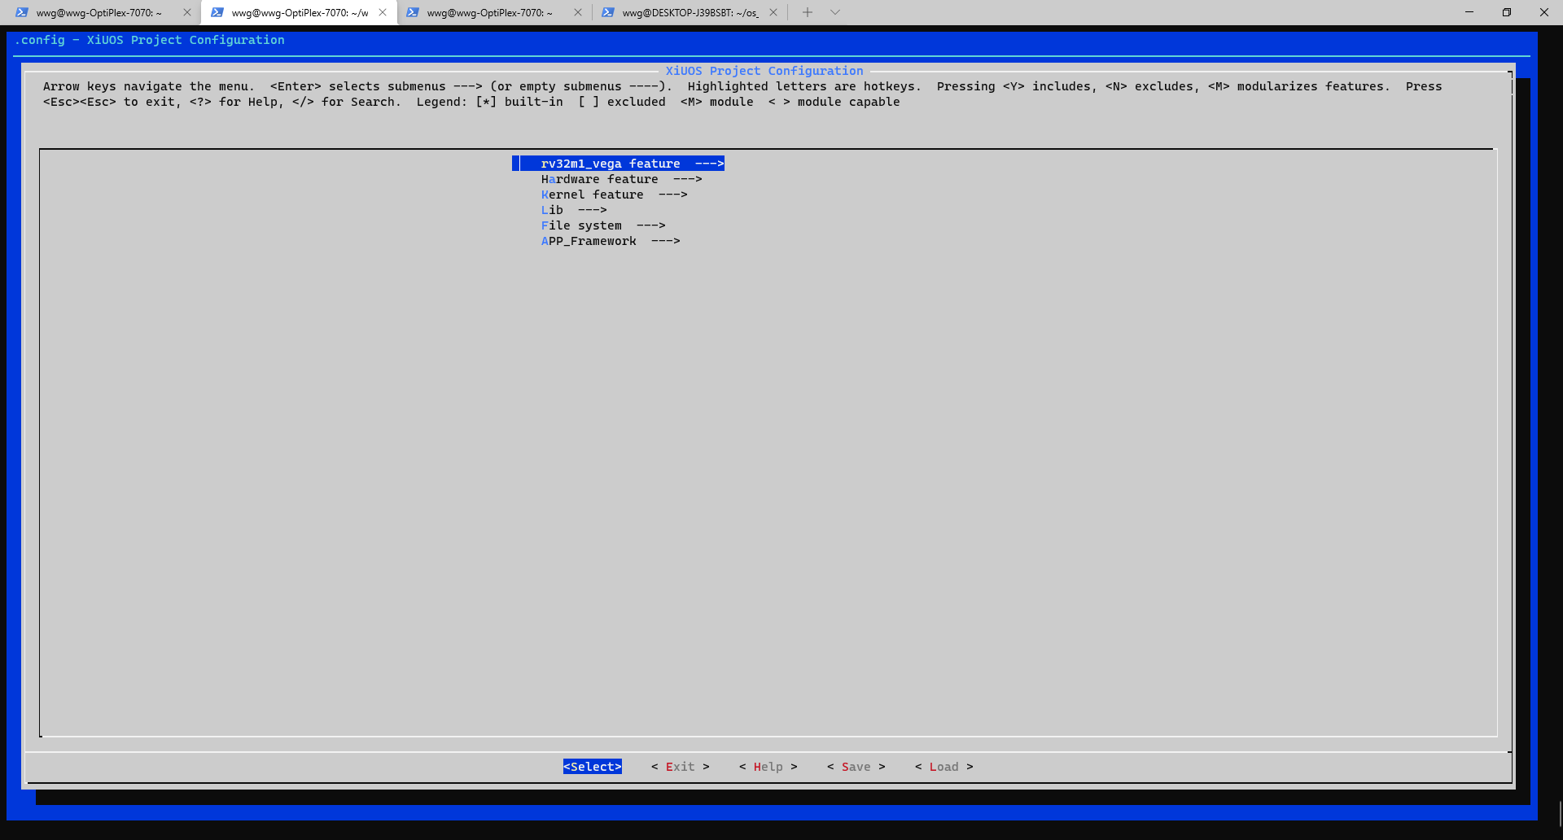Click the Exit button in menuconfig
The image size is (1563, 840).
[x=681, y=767]
